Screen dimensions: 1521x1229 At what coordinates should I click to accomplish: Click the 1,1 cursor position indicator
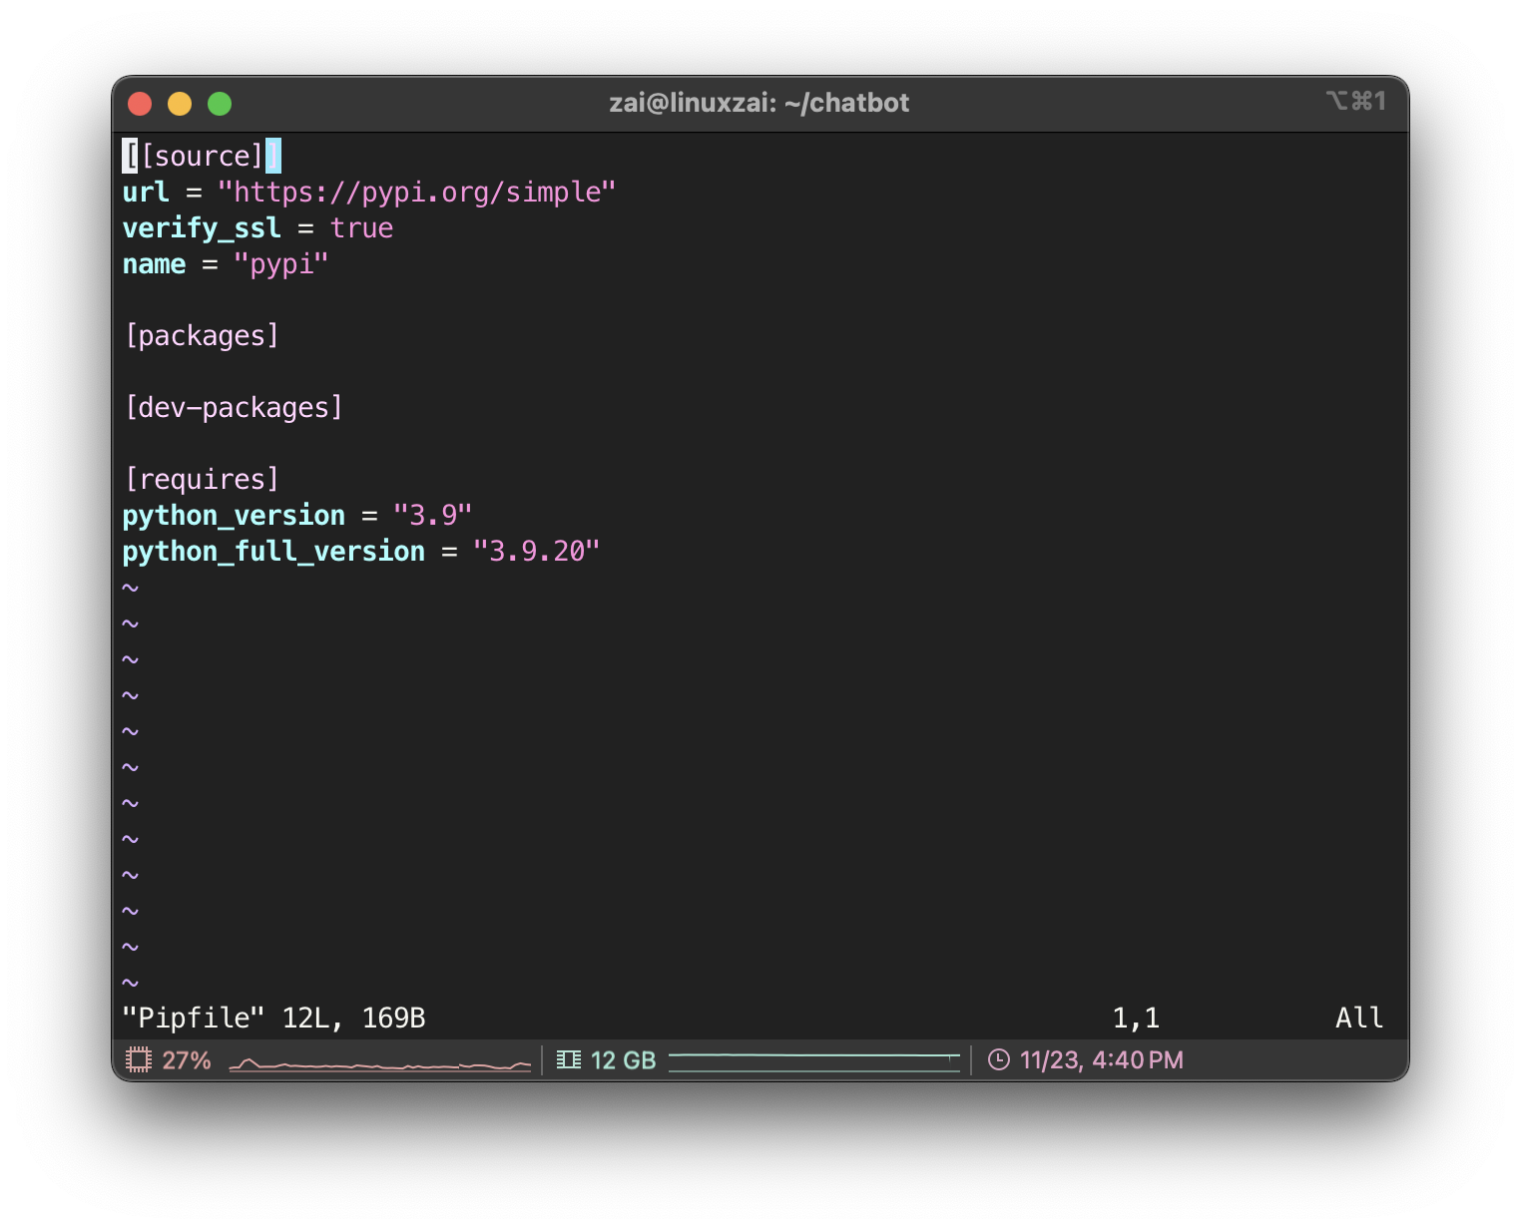[x=1137, y=1018]
